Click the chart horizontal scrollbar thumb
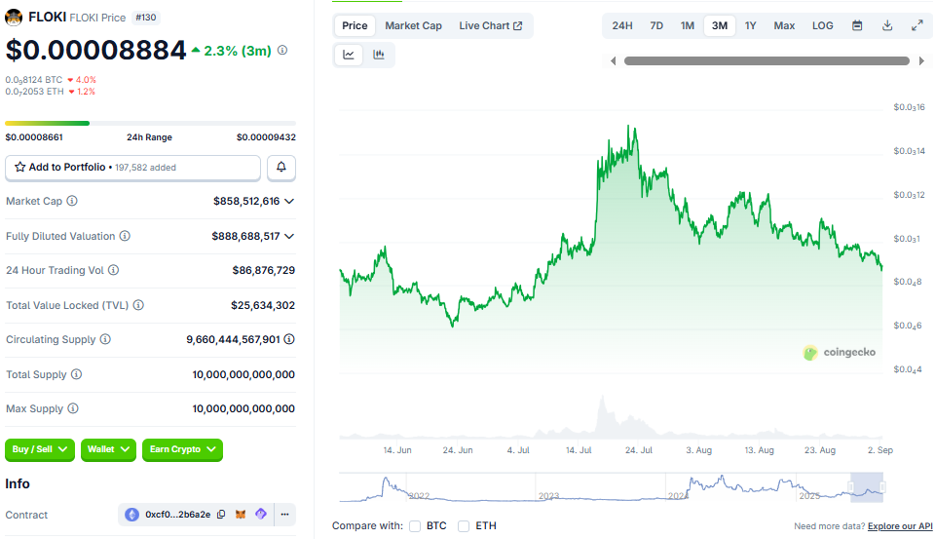Viewport: 935px width, 539px height. (x=767, y=60)
